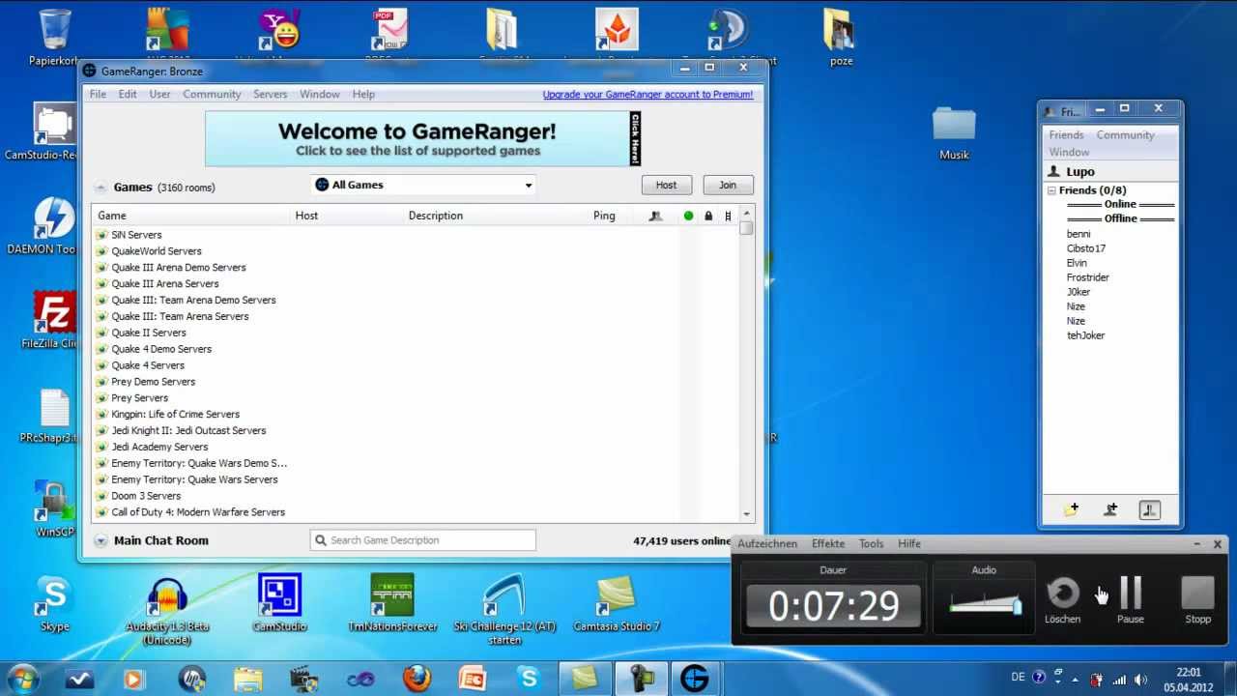Viewport: 1237px width, 696px height.
Task: Click GameRanger icon in the taskbar
Action: click(694, 679)
